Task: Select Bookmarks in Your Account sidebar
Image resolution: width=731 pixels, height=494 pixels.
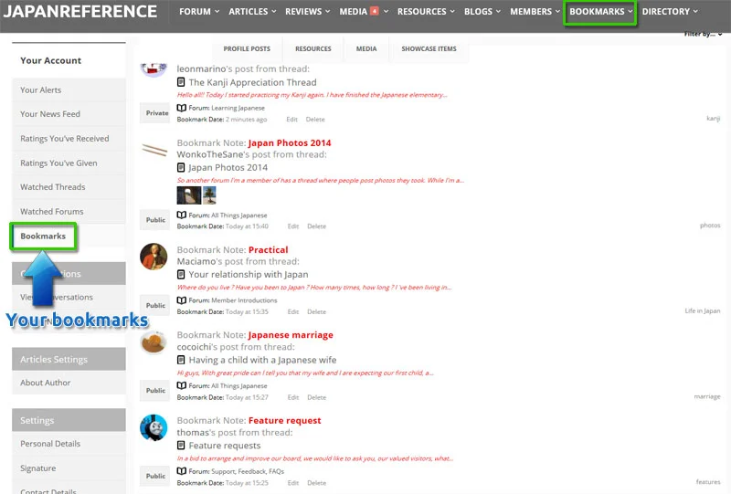Action: click(43, 236)
